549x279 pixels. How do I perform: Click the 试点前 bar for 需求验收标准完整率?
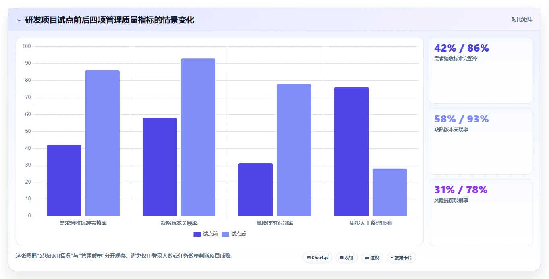[64, 180]
